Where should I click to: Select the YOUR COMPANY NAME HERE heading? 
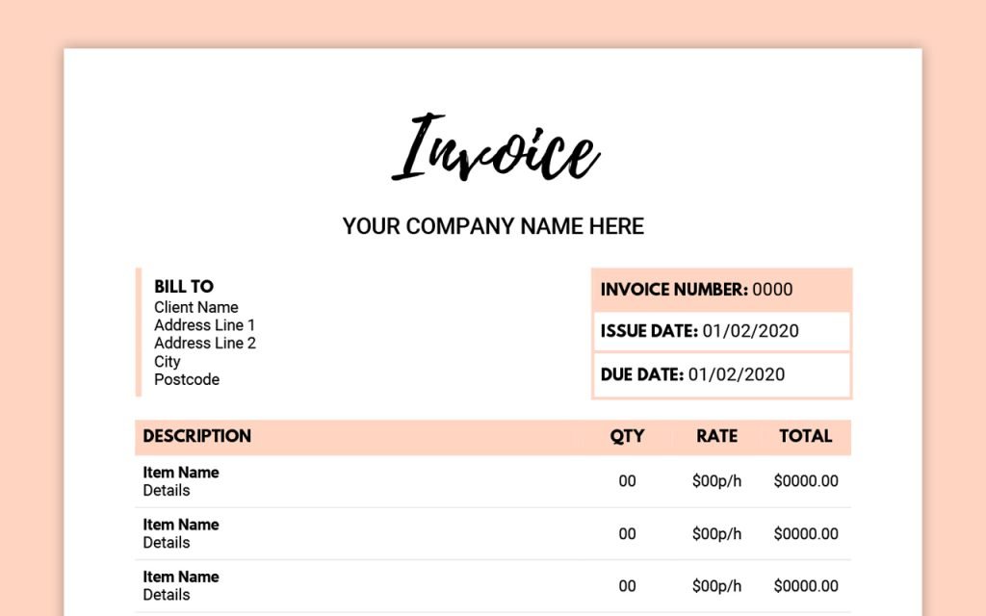pos(493,226)
